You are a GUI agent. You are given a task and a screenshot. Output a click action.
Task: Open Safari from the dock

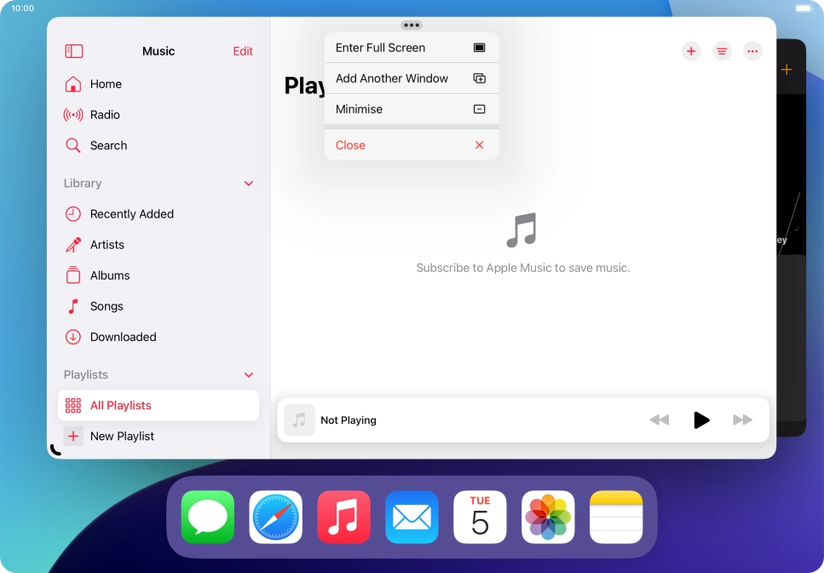(275, 517)
